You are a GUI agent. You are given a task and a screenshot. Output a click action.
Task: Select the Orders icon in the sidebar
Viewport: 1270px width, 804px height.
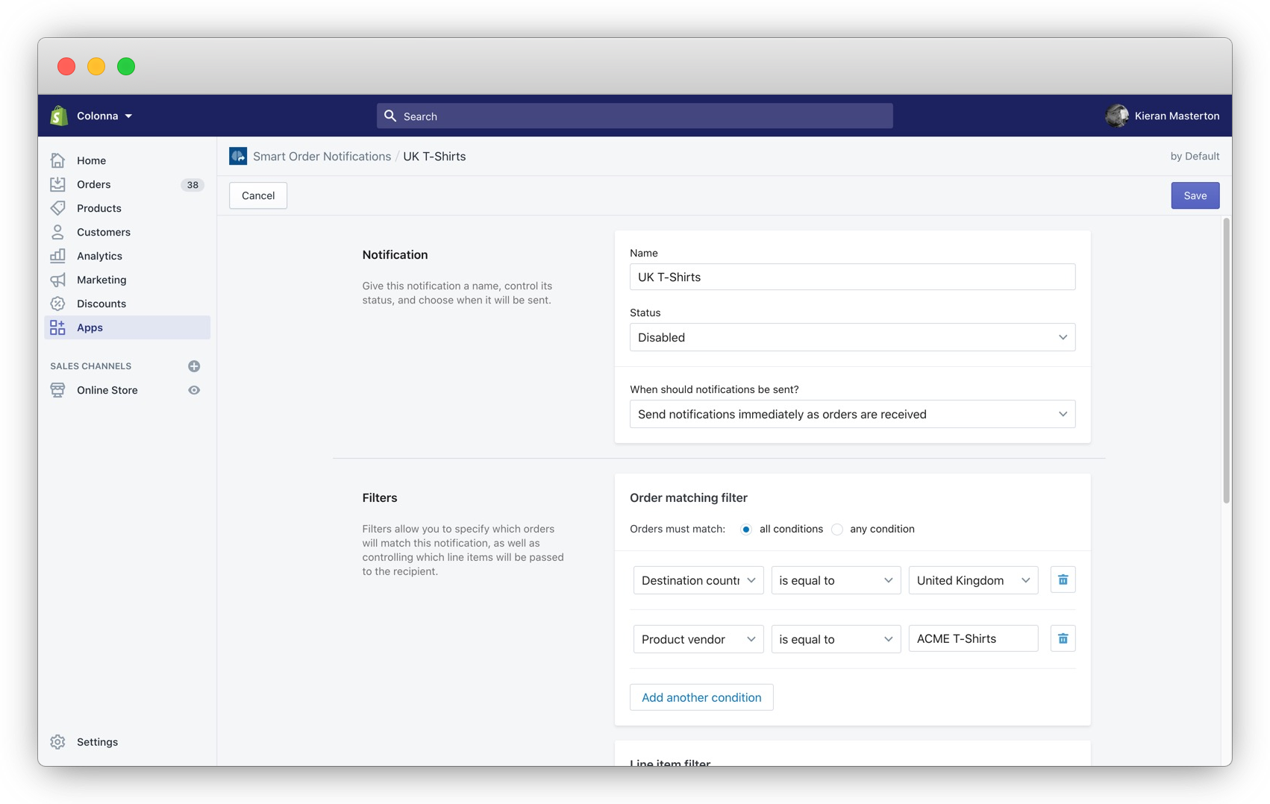tap(58, 184)
